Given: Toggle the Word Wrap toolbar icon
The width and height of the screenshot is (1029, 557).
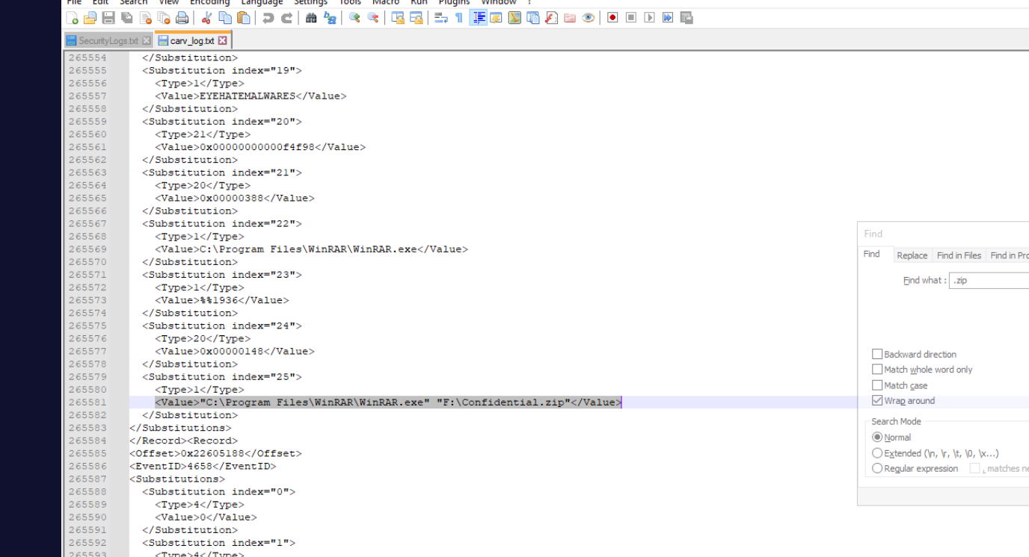Looking at the screenshot, I should tap(441, 18).
